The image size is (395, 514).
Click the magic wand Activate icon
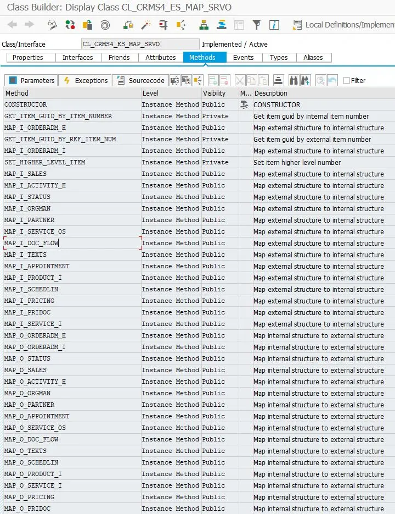[145, 25]
